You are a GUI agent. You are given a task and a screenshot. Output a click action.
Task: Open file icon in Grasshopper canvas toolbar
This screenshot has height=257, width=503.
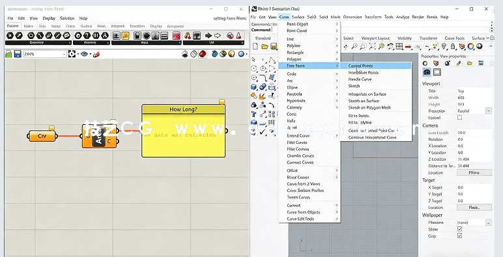[8, 54]
